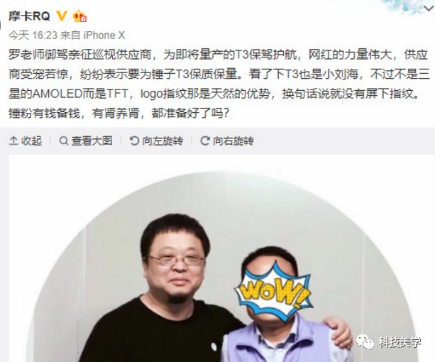The height and width of the screenshot is (362, 435).
Task: Choose 向左旋转 text to rotate left
Action: pyautogui.click(x=163, y=141)
